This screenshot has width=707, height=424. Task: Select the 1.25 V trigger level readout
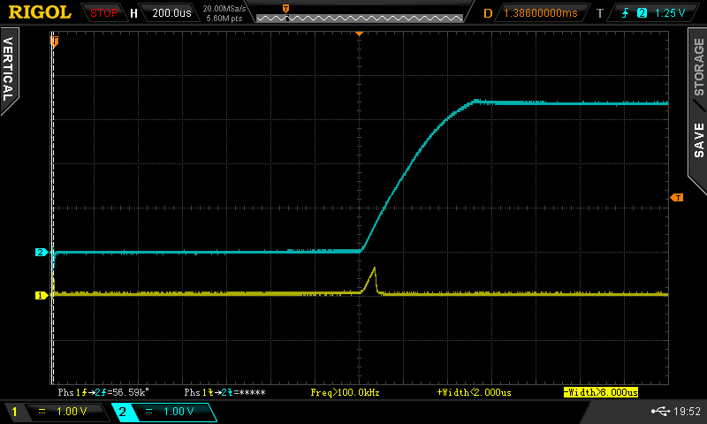click(x=671, y=13)
